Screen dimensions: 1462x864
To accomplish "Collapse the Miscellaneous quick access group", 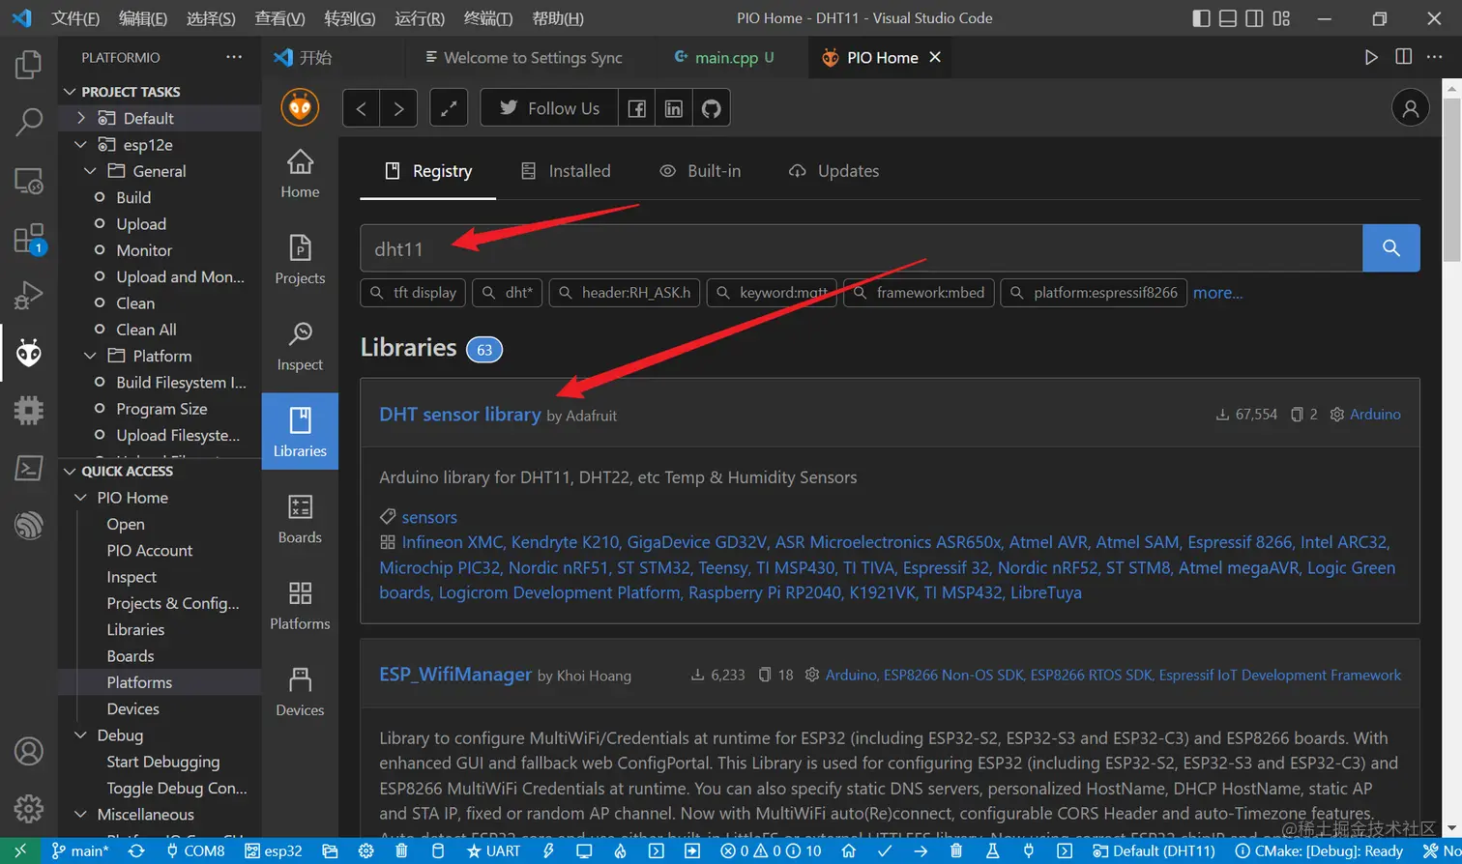I will [81, 815].
